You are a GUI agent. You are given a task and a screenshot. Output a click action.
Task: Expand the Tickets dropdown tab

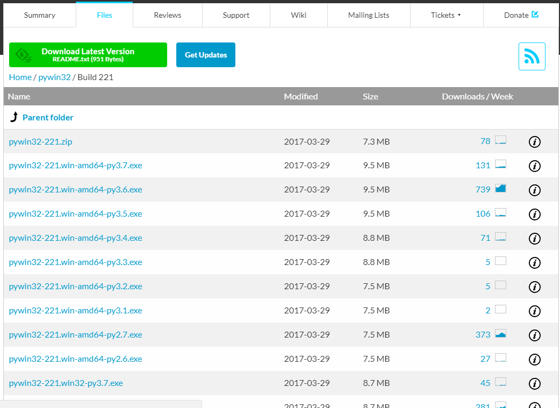[447, 15]
